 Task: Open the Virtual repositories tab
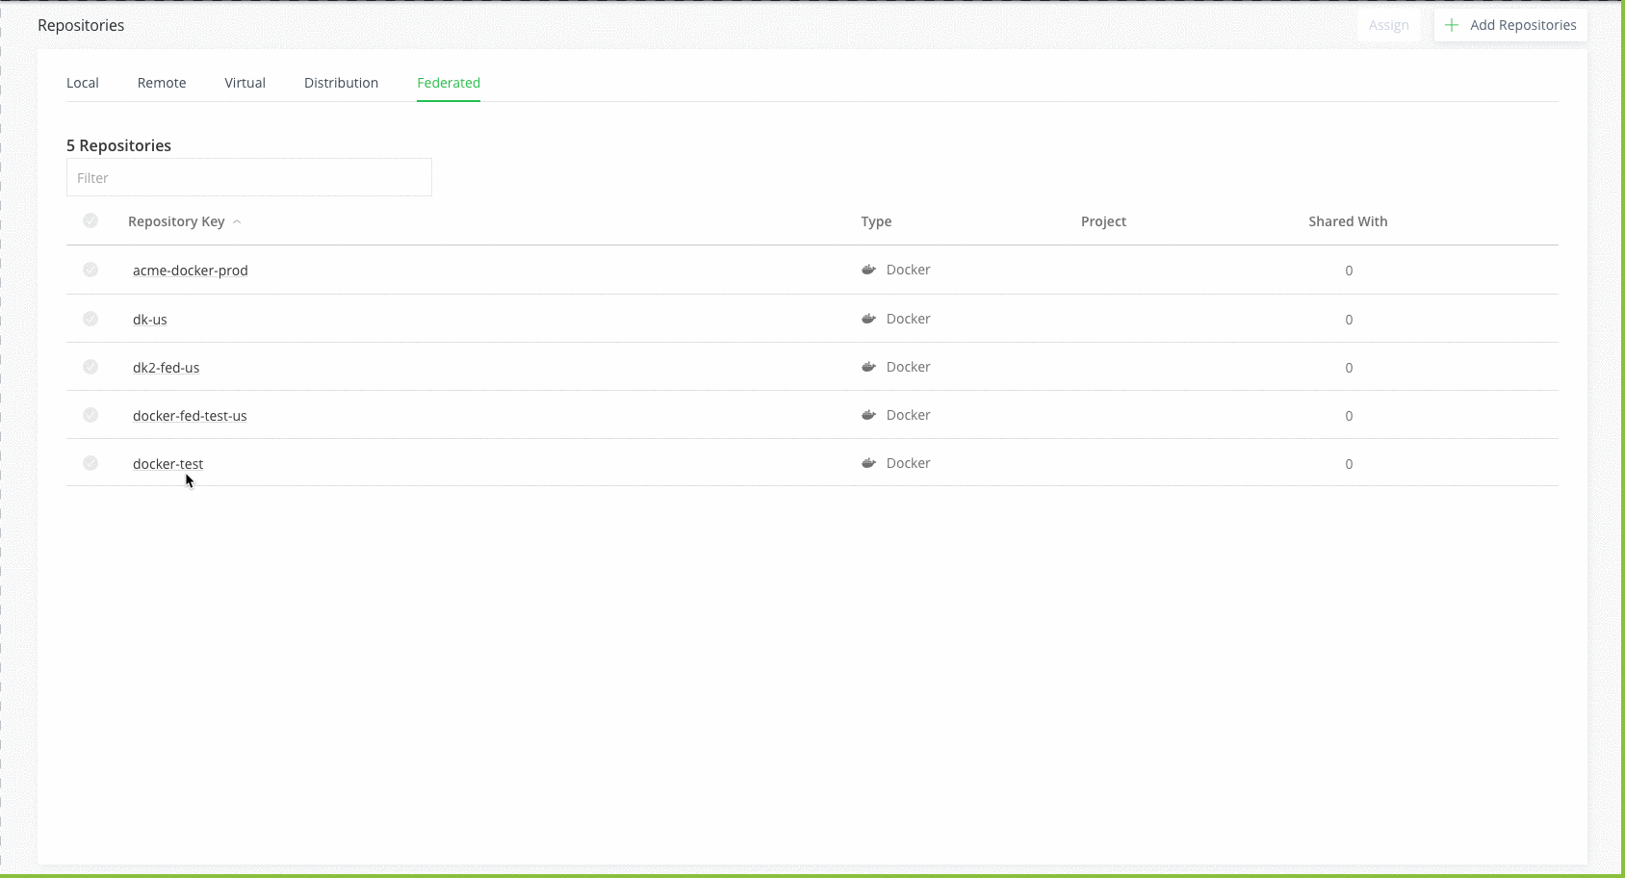(245, 83)
